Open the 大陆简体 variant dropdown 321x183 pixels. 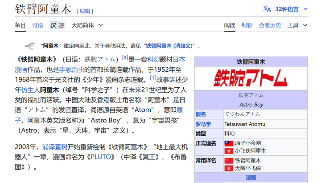(x=87, y=25)
